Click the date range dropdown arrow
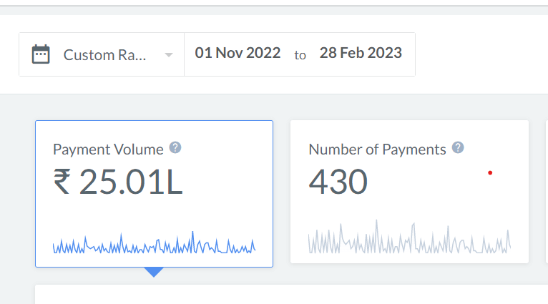This screenshot has width=548, height=304. click(x=168, y=55)
